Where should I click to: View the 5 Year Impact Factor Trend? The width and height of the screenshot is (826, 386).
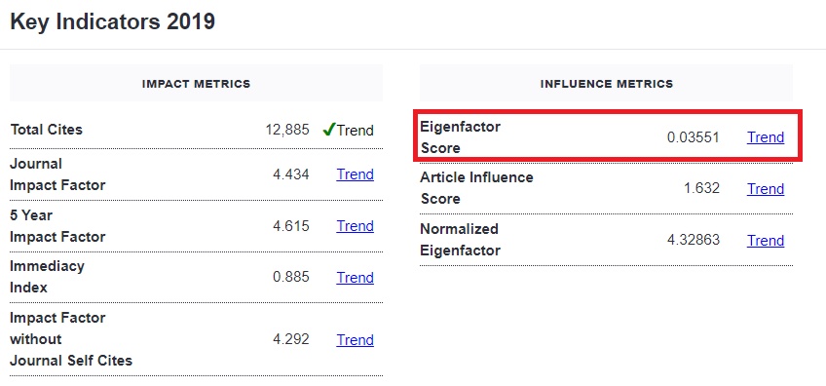[x=356, y=226]
